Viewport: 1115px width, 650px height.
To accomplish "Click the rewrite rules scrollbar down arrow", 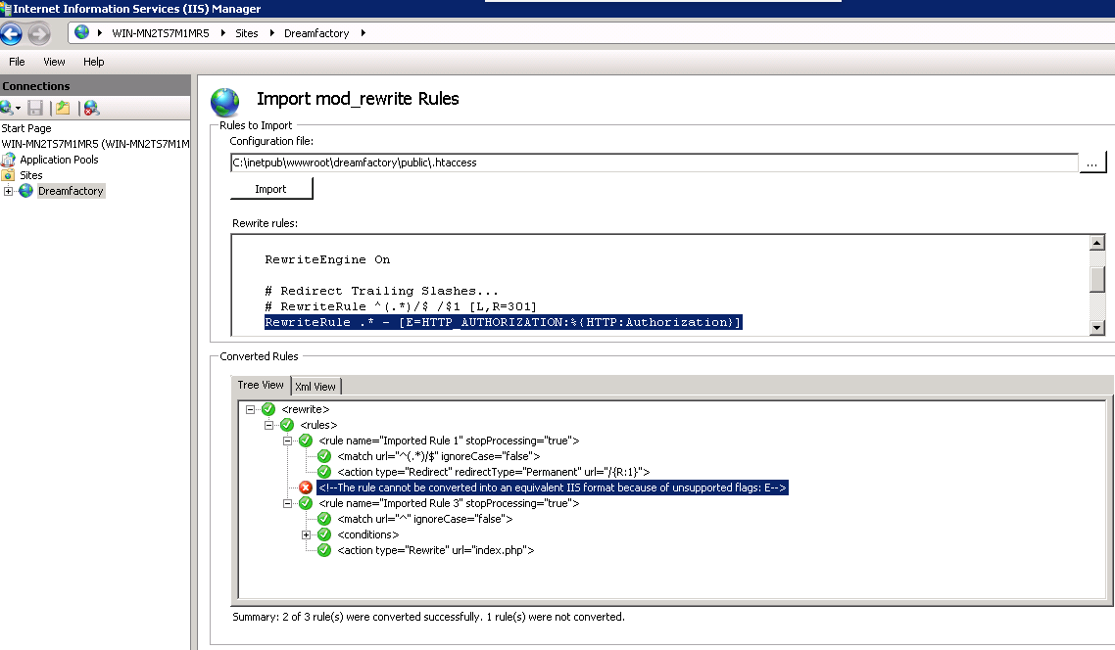I will 1097,328.
